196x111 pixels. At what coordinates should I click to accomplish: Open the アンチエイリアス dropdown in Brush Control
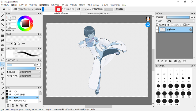[30, 76]
